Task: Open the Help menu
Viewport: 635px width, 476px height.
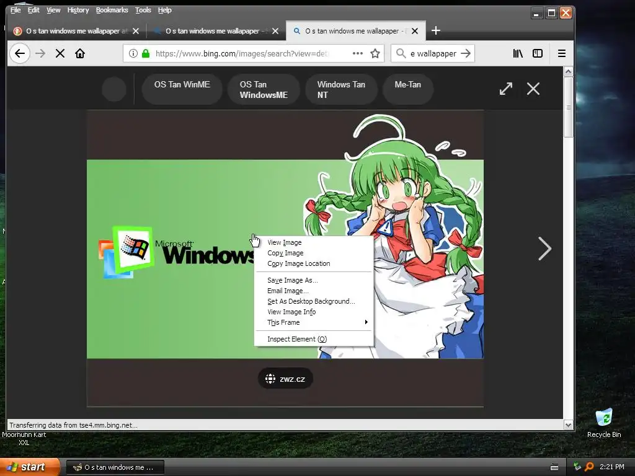Action: pyautogui.click(x=164, y=10)
